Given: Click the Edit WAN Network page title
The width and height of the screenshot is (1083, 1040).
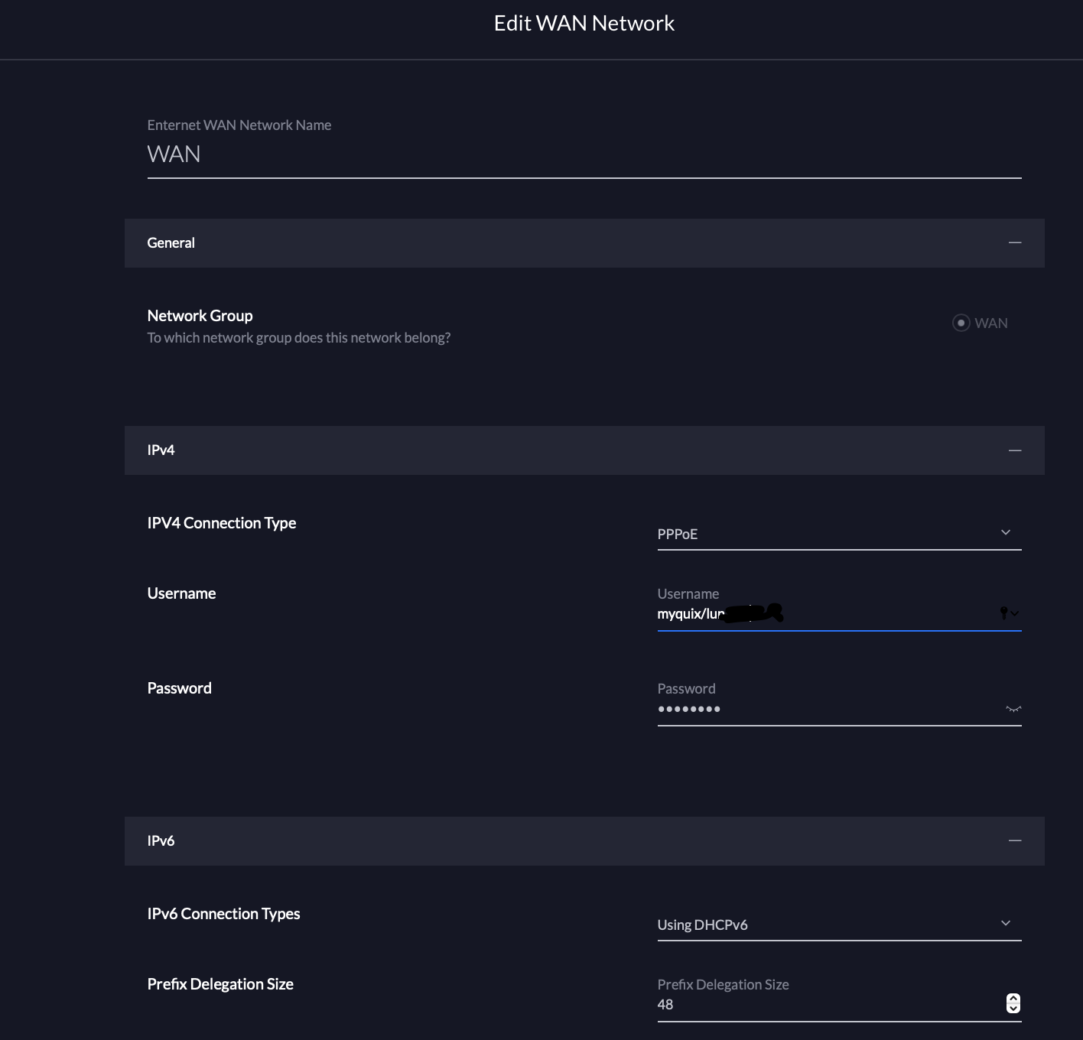Looking at the screenshot, I should click(584, 24).
